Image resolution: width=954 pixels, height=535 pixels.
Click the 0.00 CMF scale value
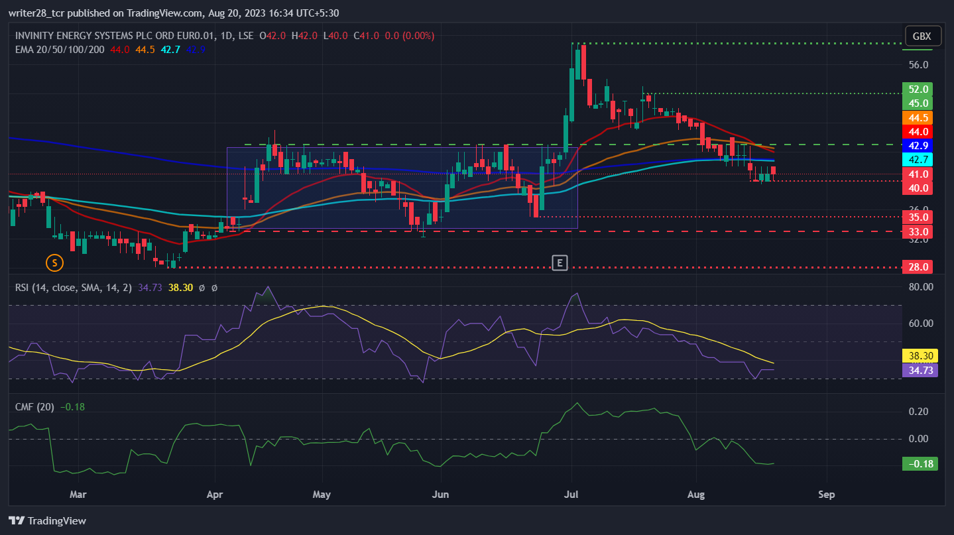click(x=918, y=439)
